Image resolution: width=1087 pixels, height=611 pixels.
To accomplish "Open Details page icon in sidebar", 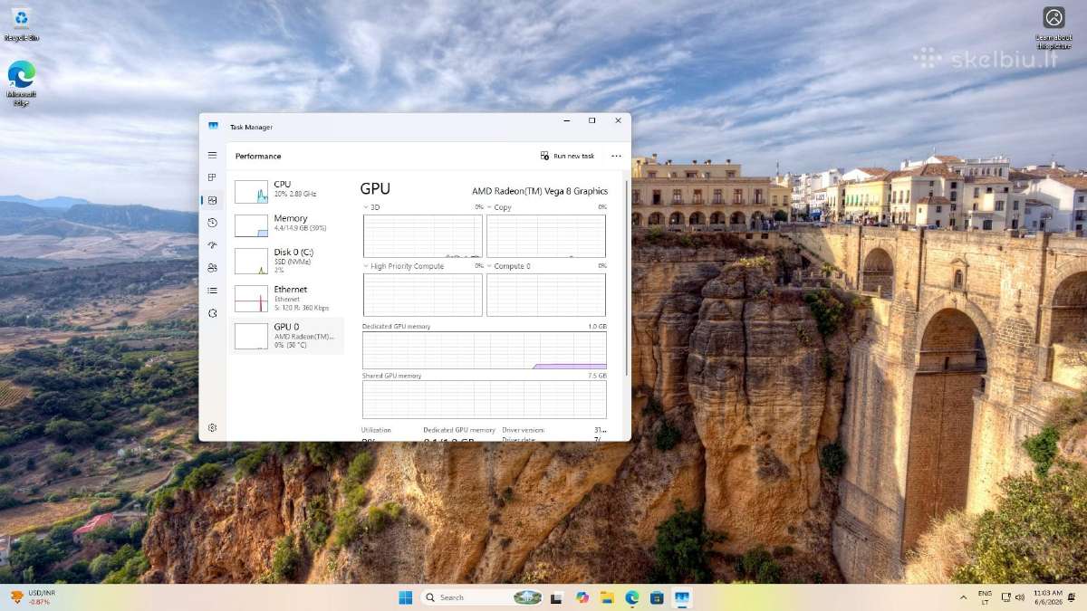I will [x=212, y=291].
